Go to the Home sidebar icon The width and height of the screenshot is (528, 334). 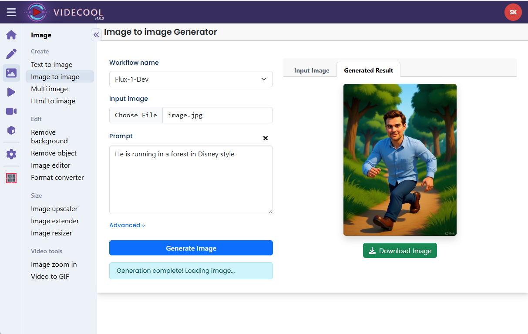pyautogui.click(x=11, y=35)
